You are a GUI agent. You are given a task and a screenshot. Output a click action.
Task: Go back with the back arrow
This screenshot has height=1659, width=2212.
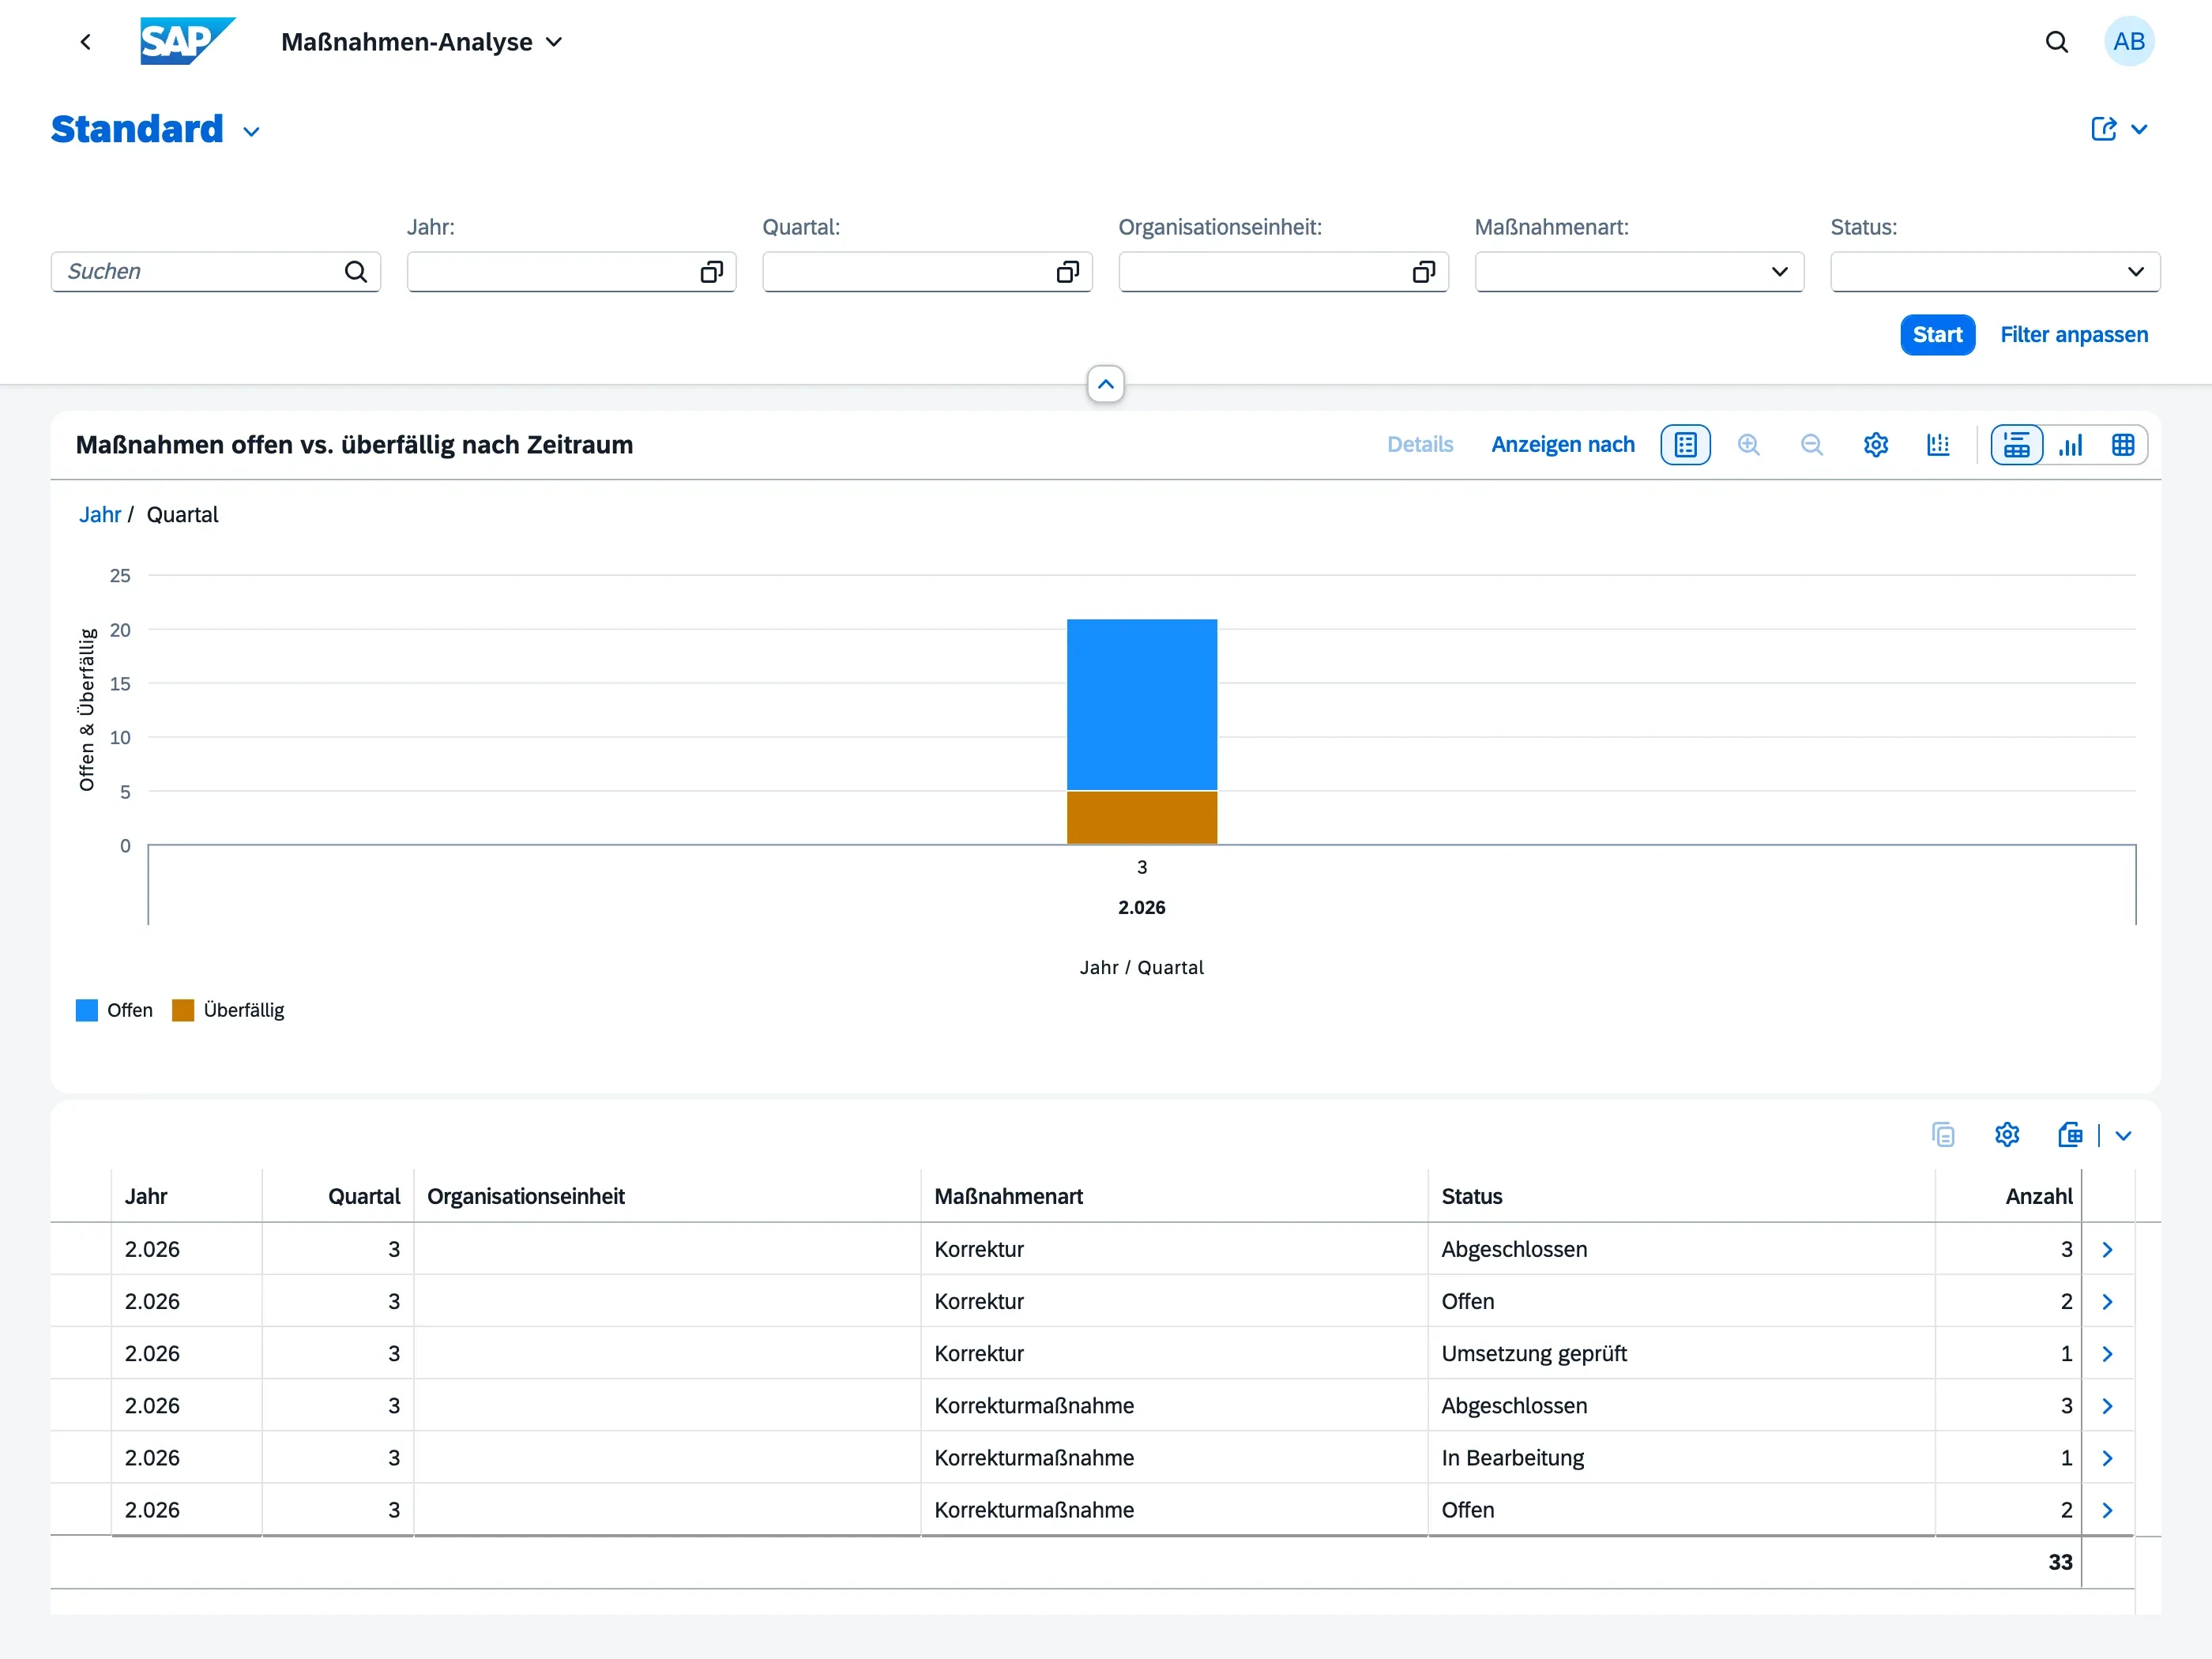click(x=86, y=42)
